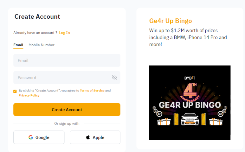Viewport: 245px width, 152px height.
Task: Focus the Email input field
Action: click(67, 60)
